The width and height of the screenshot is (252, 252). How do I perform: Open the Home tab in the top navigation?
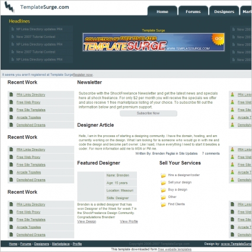coord(162,11)
